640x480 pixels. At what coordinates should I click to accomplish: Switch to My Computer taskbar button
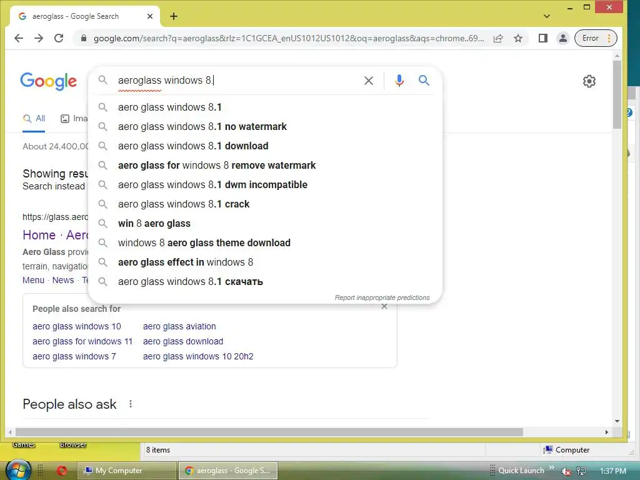click(127, 471)
